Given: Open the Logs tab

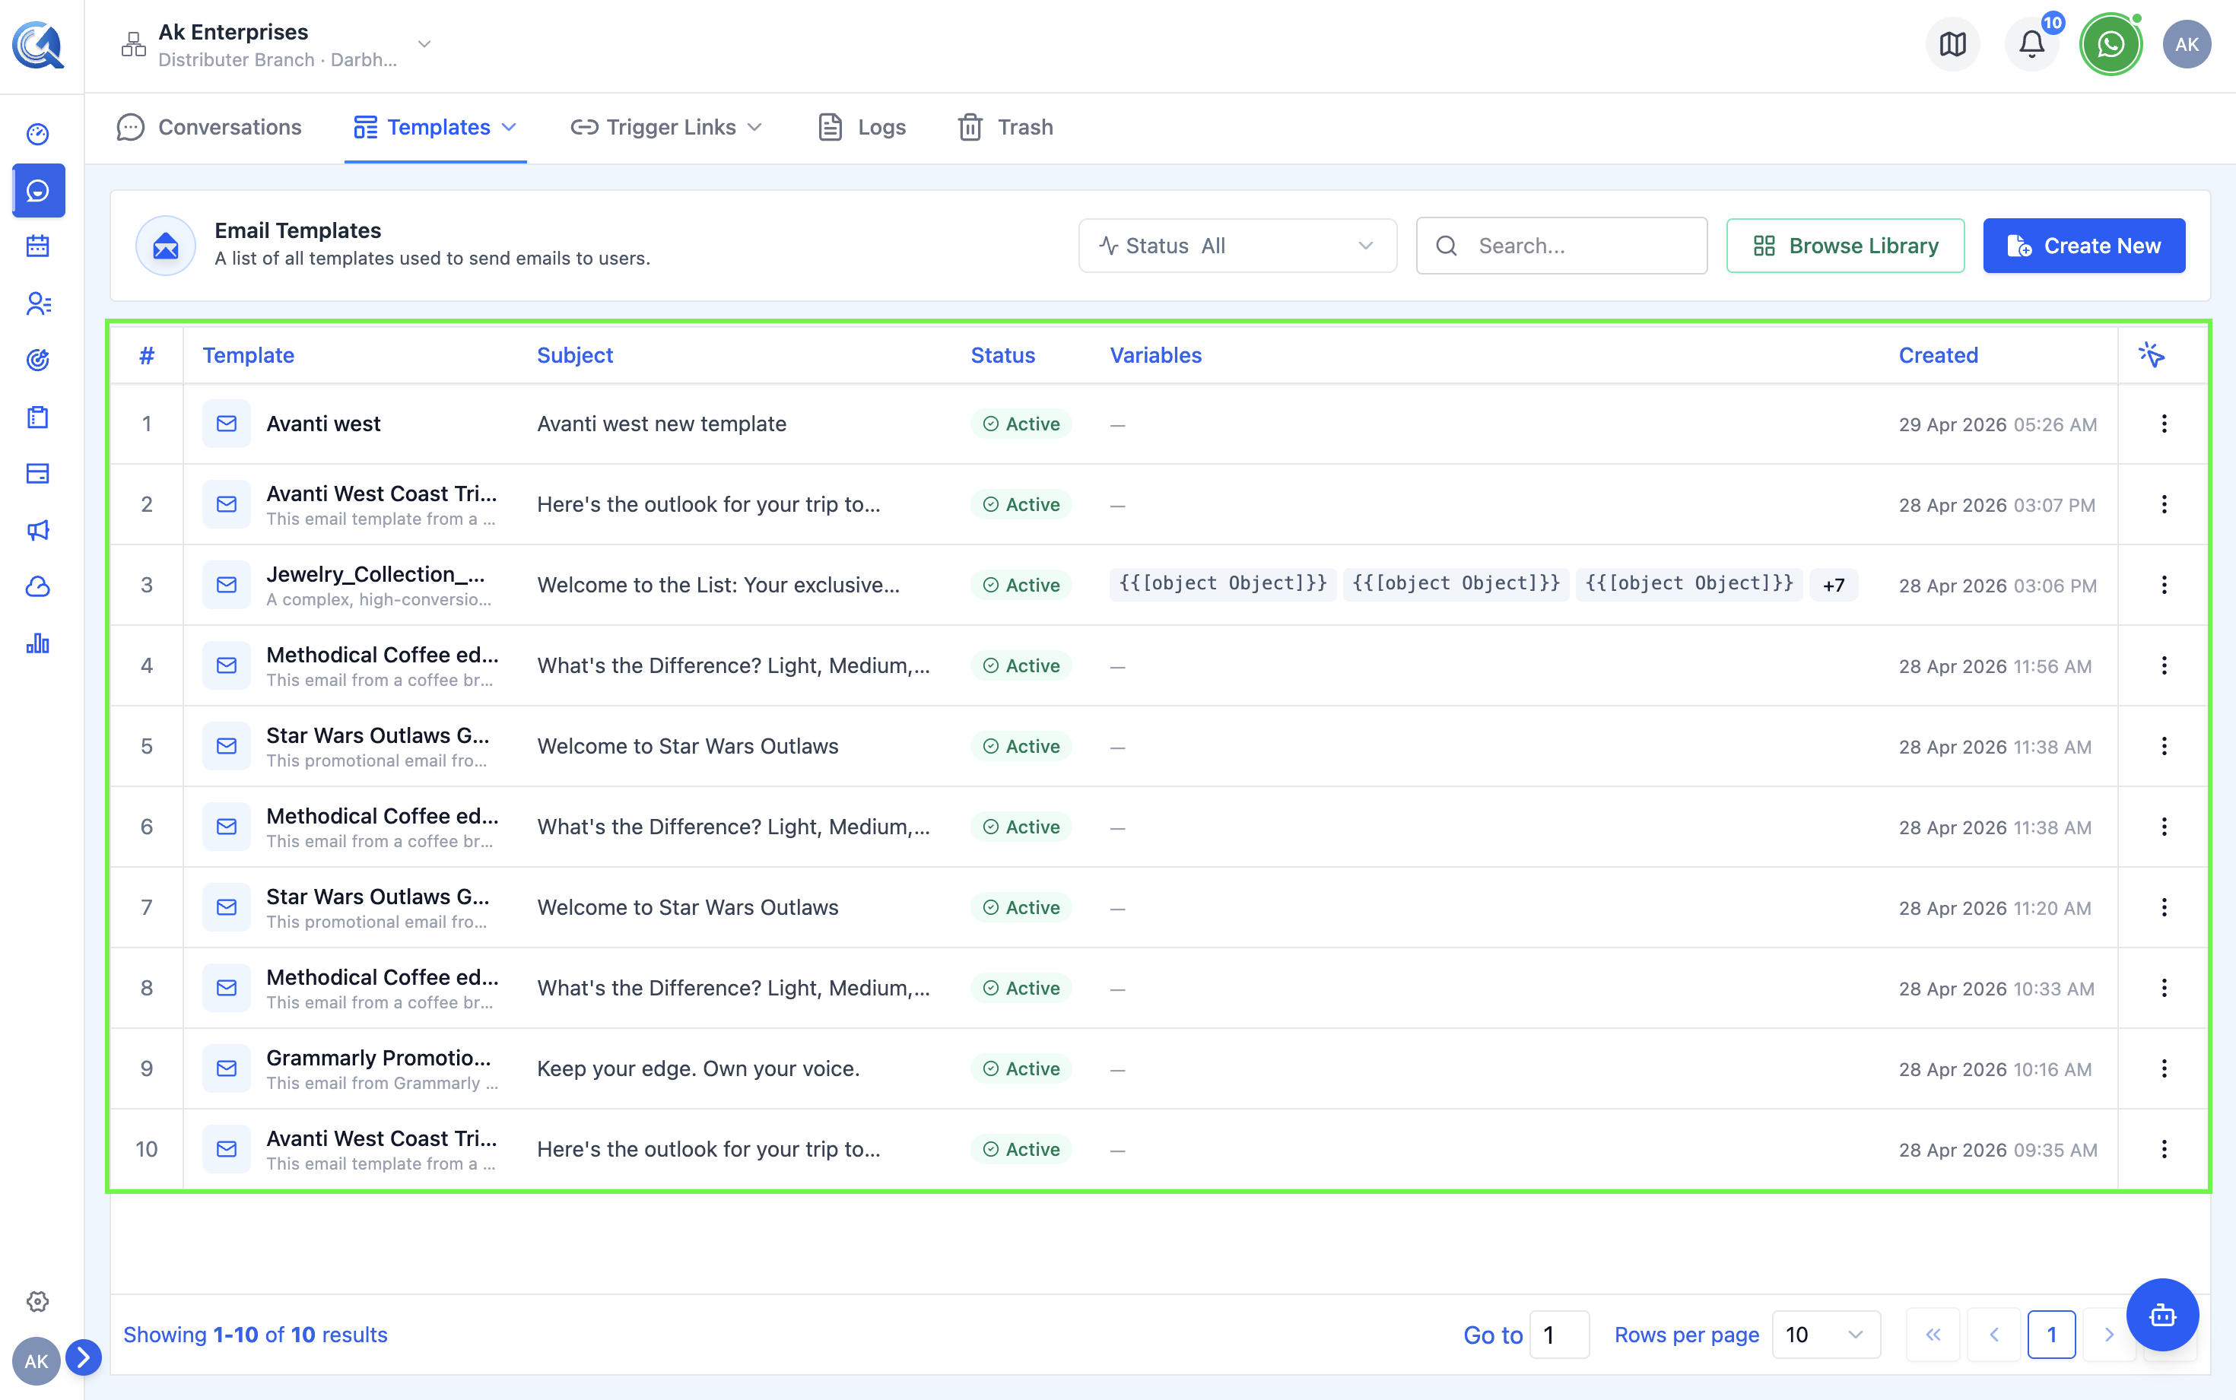Looking at the screenshot, I should pyautogui.click(x=862, y=127).
